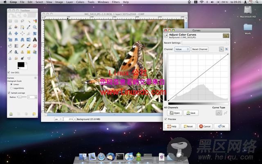Select the Ink tool
This screenshot has height=164, width=262.
pyautogui.click(x=16, y=52)
